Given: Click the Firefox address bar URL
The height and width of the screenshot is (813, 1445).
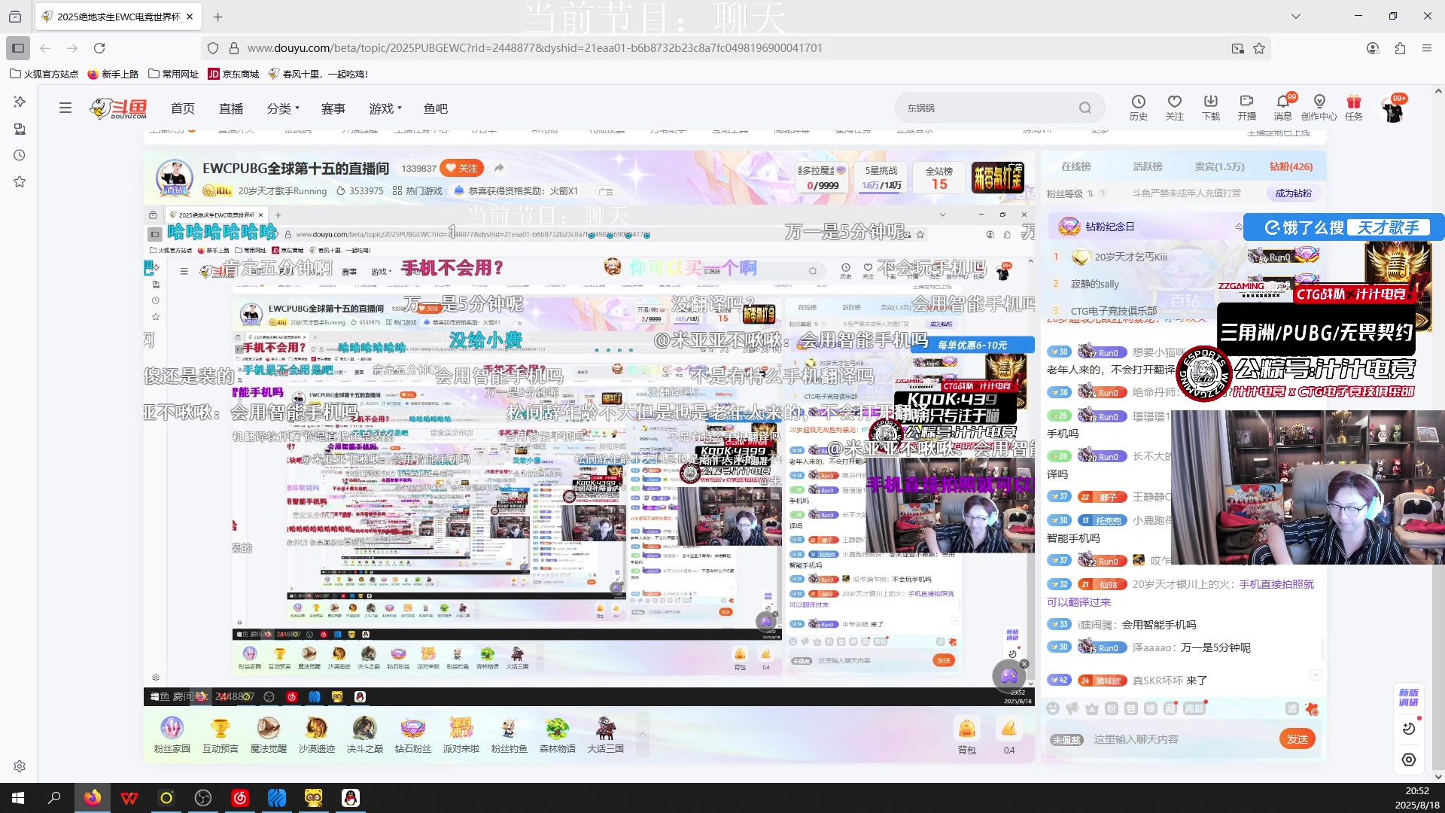Looking at the screenshot, I should [x=534, y=48].
